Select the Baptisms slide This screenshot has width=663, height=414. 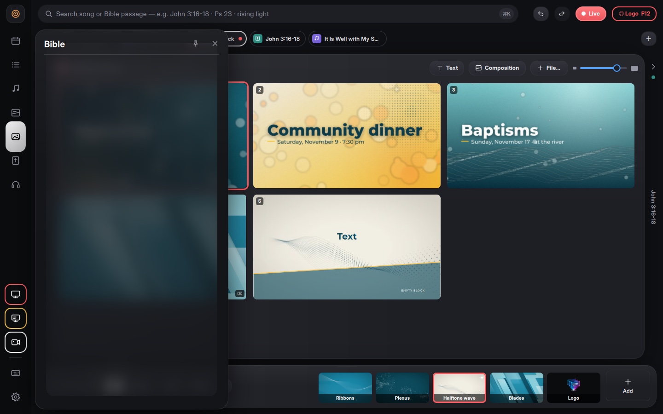[x=541, y=136]
